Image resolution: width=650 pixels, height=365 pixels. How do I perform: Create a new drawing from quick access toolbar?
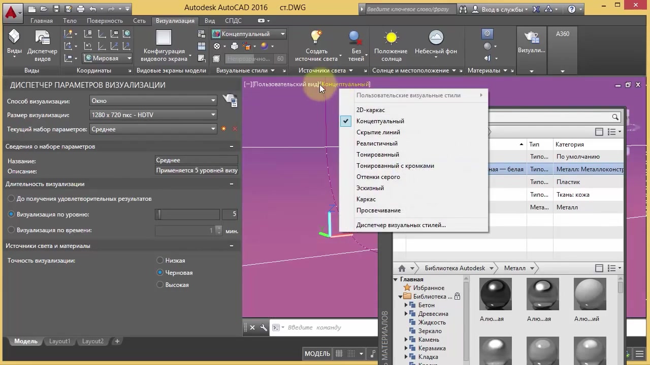[x=32, y=9]
